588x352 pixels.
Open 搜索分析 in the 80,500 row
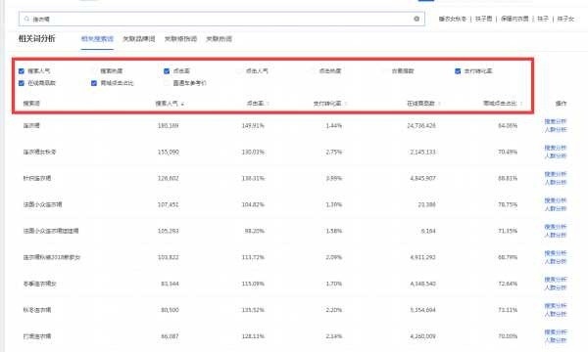(556, 306)
